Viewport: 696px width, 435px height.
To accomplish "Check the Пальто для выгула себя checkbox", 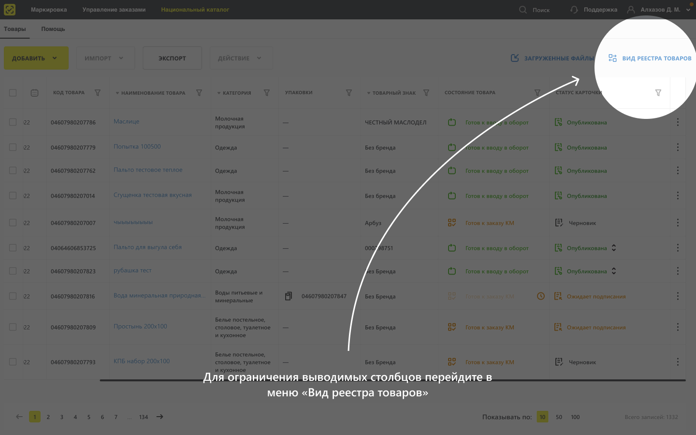I will 13,248.
